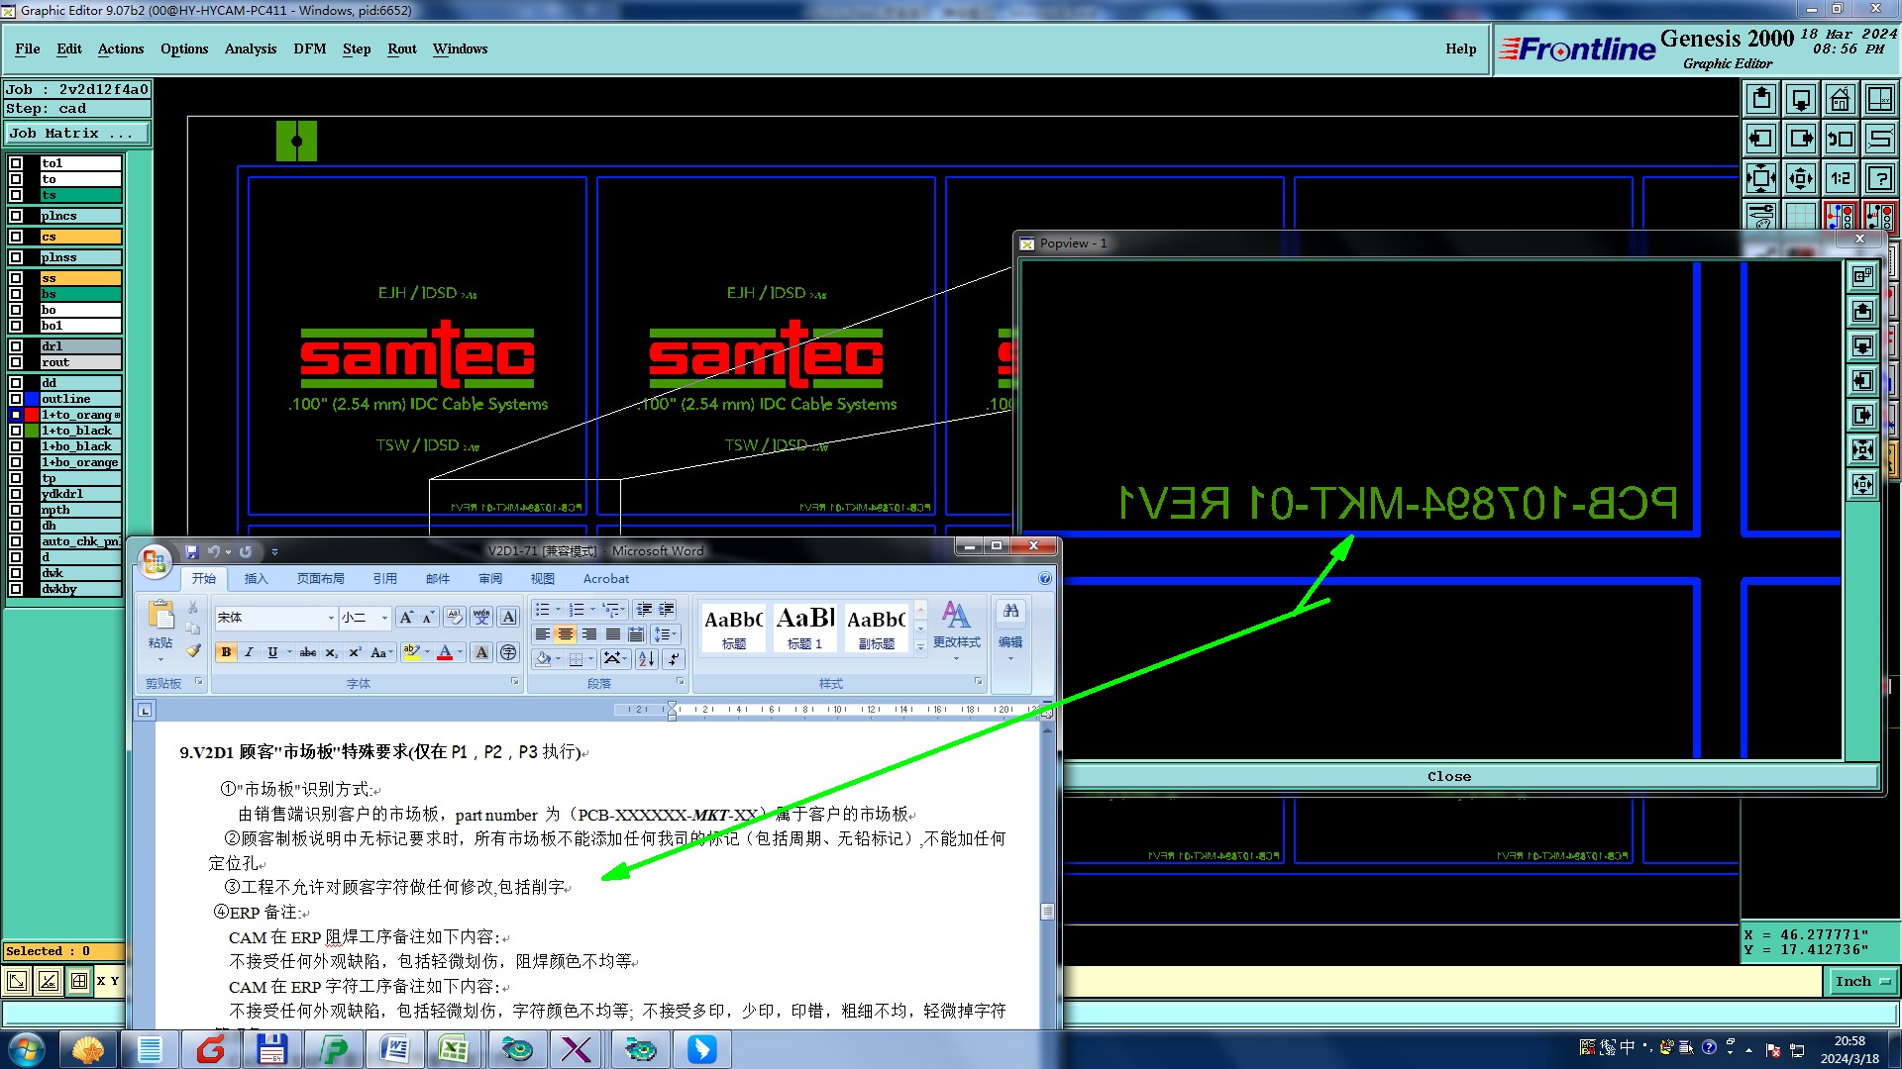Click the Job Matrix button
Image resolution: width=1902 pixels, height=1069 pixels.
[x=77, y=133]
